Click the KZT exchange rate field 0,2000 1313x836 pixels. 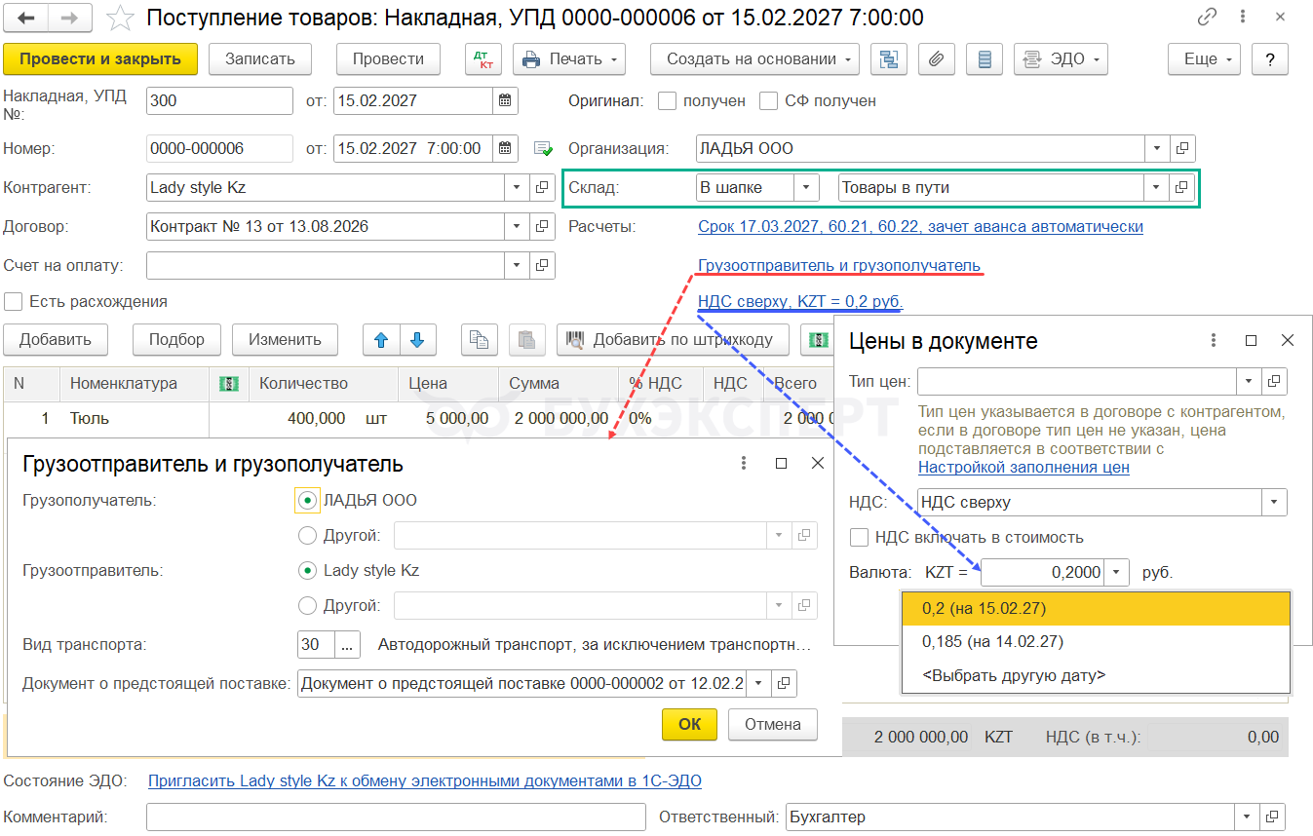pyautogui.click(x=1043, y=572)
